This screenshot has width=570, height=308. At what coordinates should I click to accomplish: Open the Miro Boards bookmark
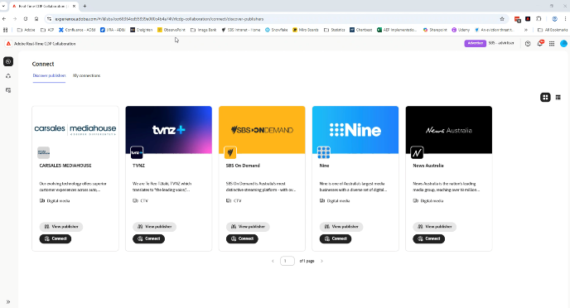[306, 30]
